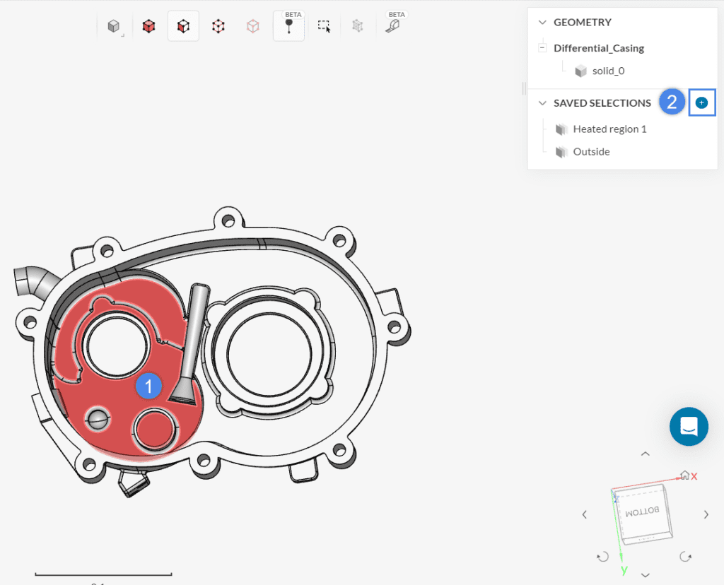Rotate the view with the counterclockwise arrow
Image resolution: width=724 pixels, height=585 pixels.
(x=602, y=557)
